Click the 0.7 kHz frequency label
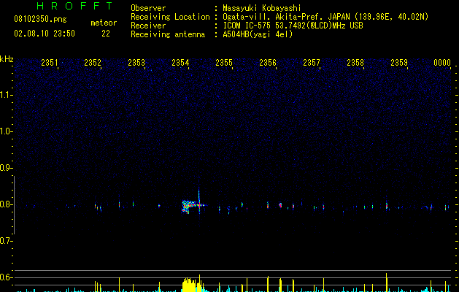Viewport: 459px width, 292px height. coord(6,241)
